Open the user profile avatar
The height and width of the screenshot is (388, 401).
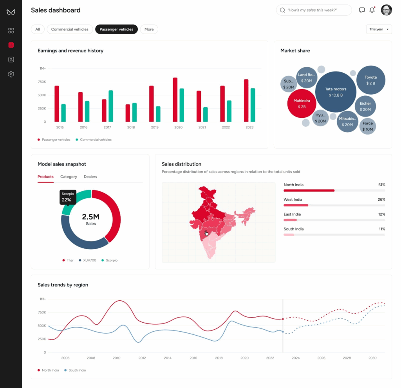tap(387, 10)
